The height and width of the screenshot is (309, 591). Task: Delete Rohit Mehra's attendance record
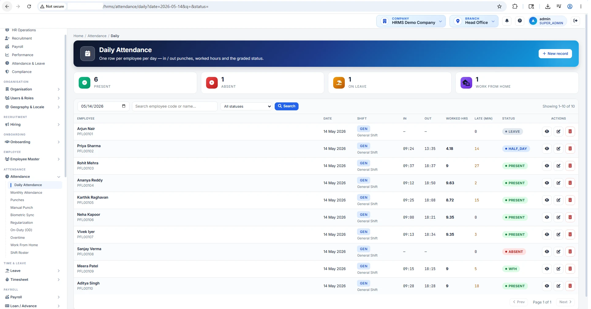tap(570, 166)
